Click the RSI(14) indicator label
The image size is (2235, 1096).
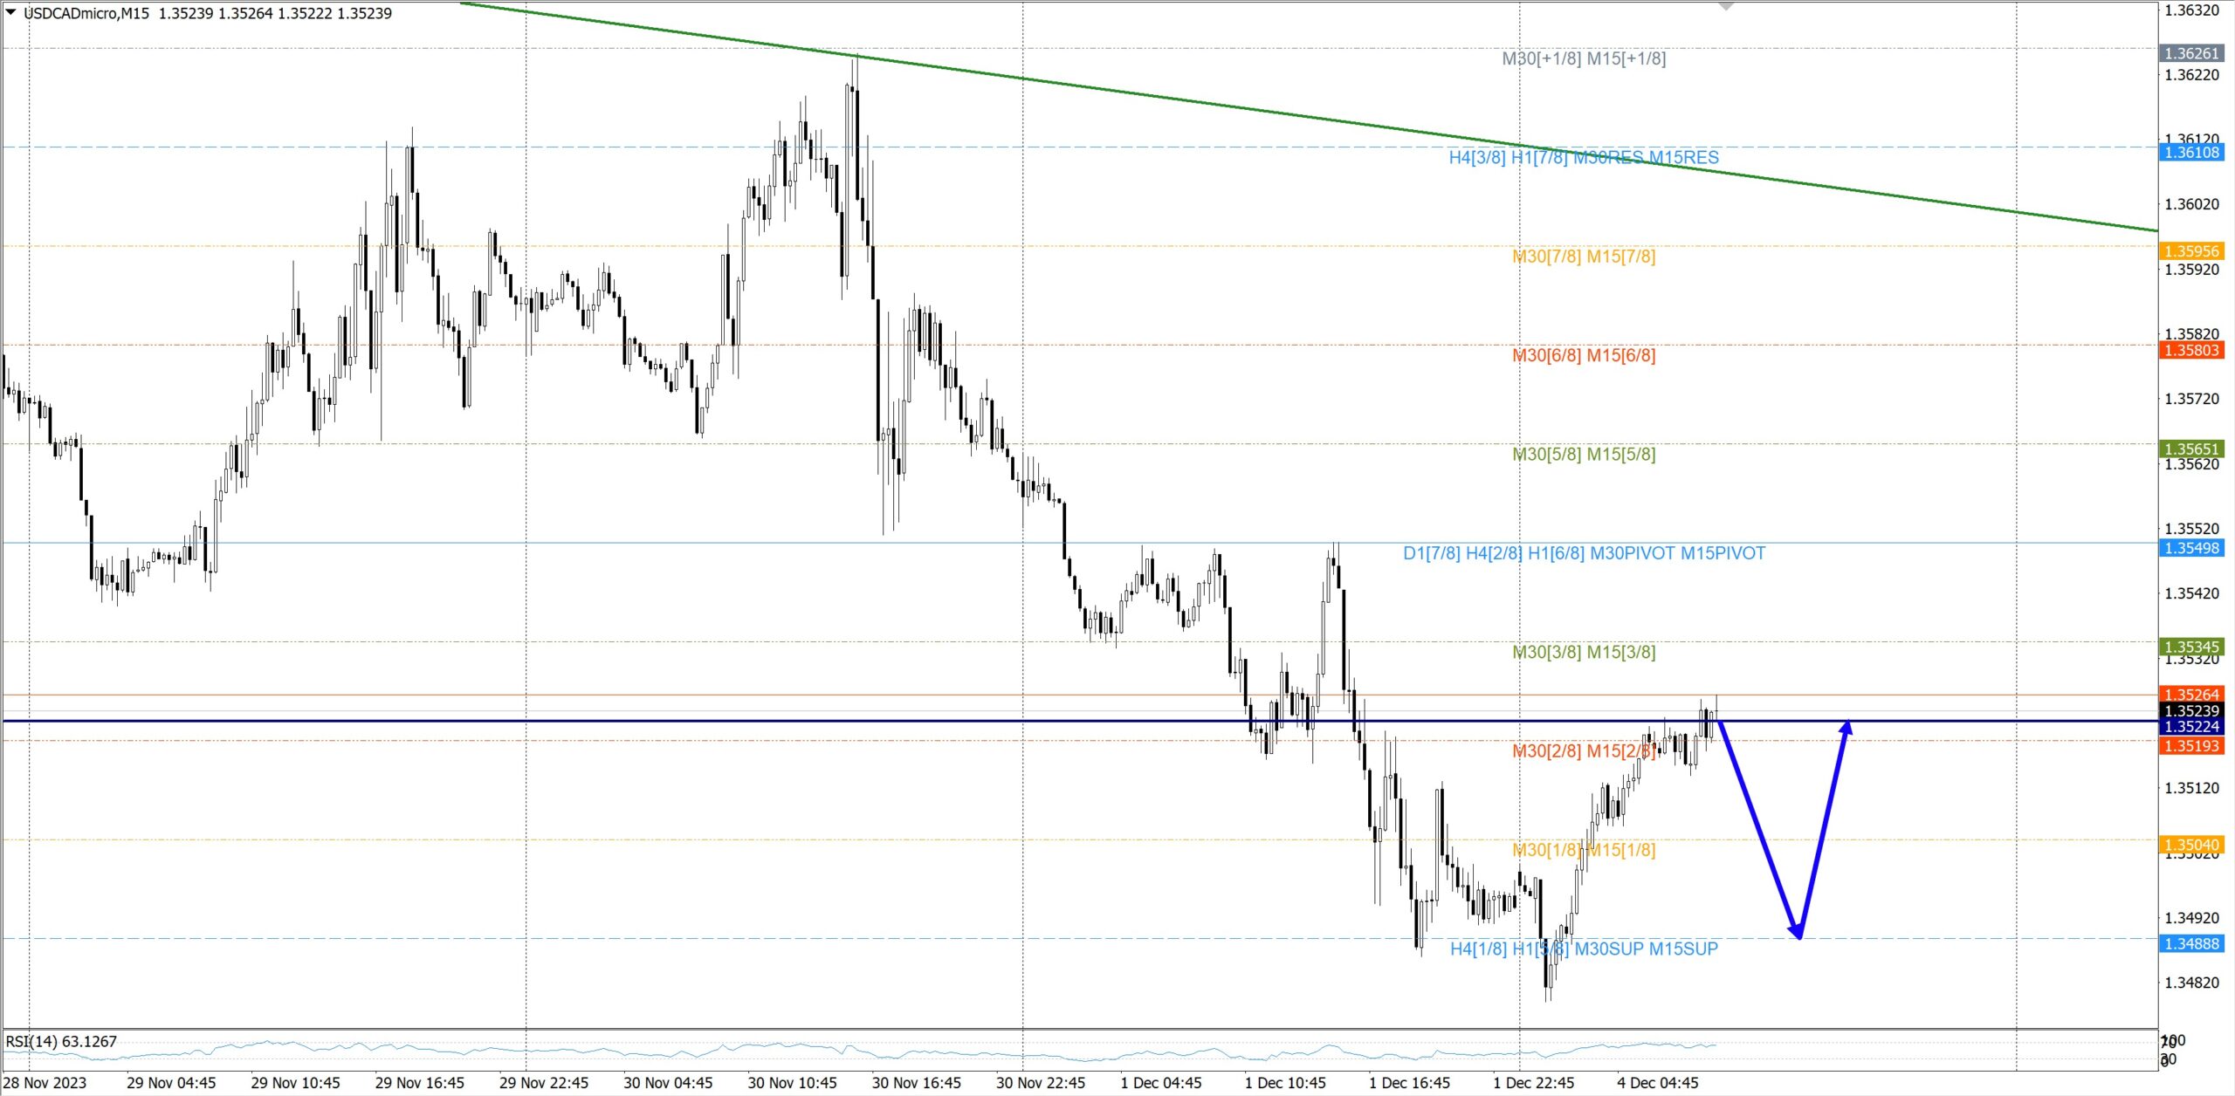pyautogui.click(x=61, y=1041)
